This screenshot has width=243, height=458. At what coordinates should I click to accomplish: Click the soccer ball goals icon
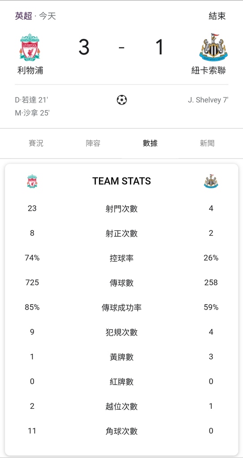(x=122, y=100)
